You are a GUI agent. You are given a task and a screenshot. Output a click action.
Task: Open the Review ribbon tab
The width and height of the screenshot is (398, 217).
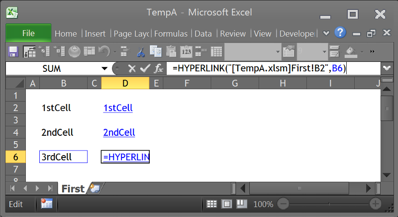point(233,34)
